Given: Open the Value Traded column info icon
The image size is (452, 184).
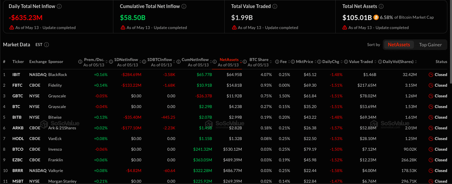Looking at the screenshot, I should 346,62.
